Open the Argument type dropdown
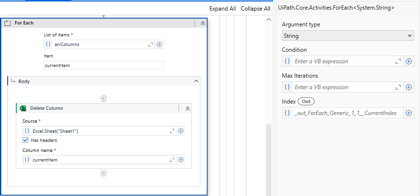Viewport: 420px width, 196px height. pos(348,35)
